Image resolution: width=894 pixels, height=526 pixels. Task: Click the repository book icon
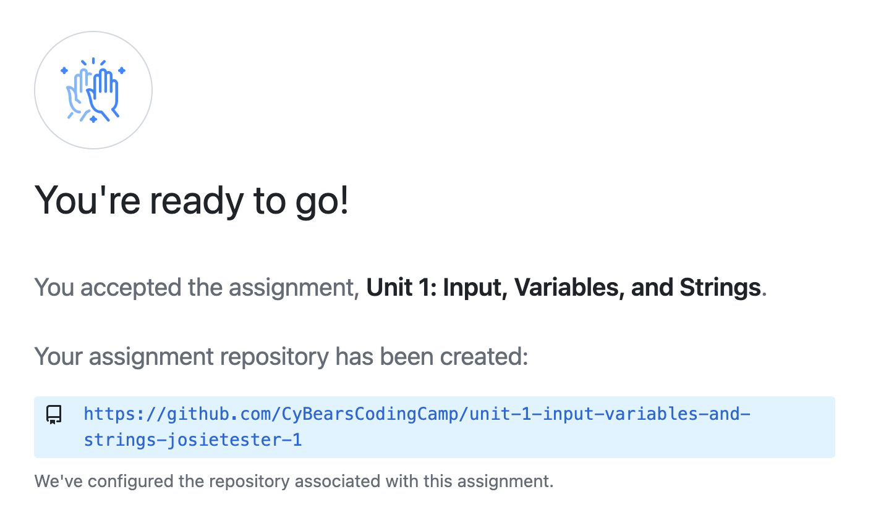(x=54, y=414)
